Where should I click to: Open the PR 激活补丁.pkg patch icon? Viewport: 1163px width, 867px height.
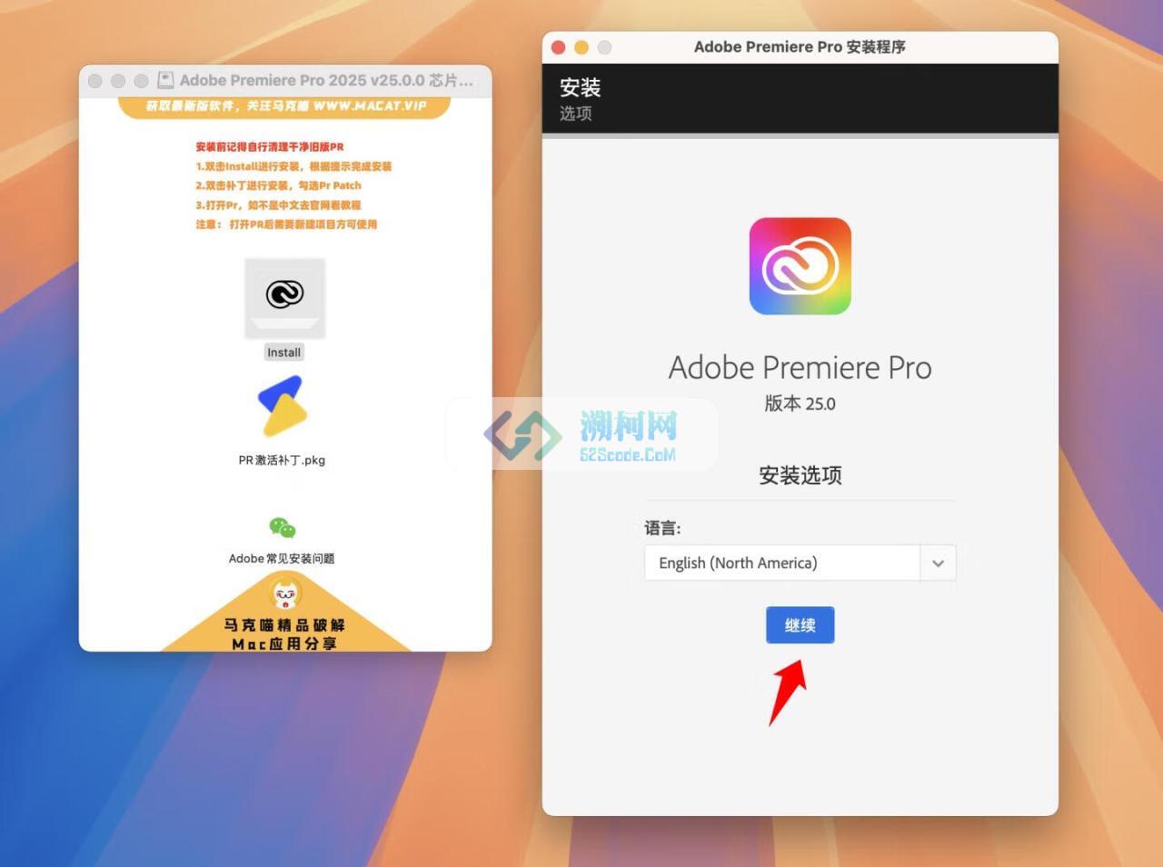pos(283,406)
